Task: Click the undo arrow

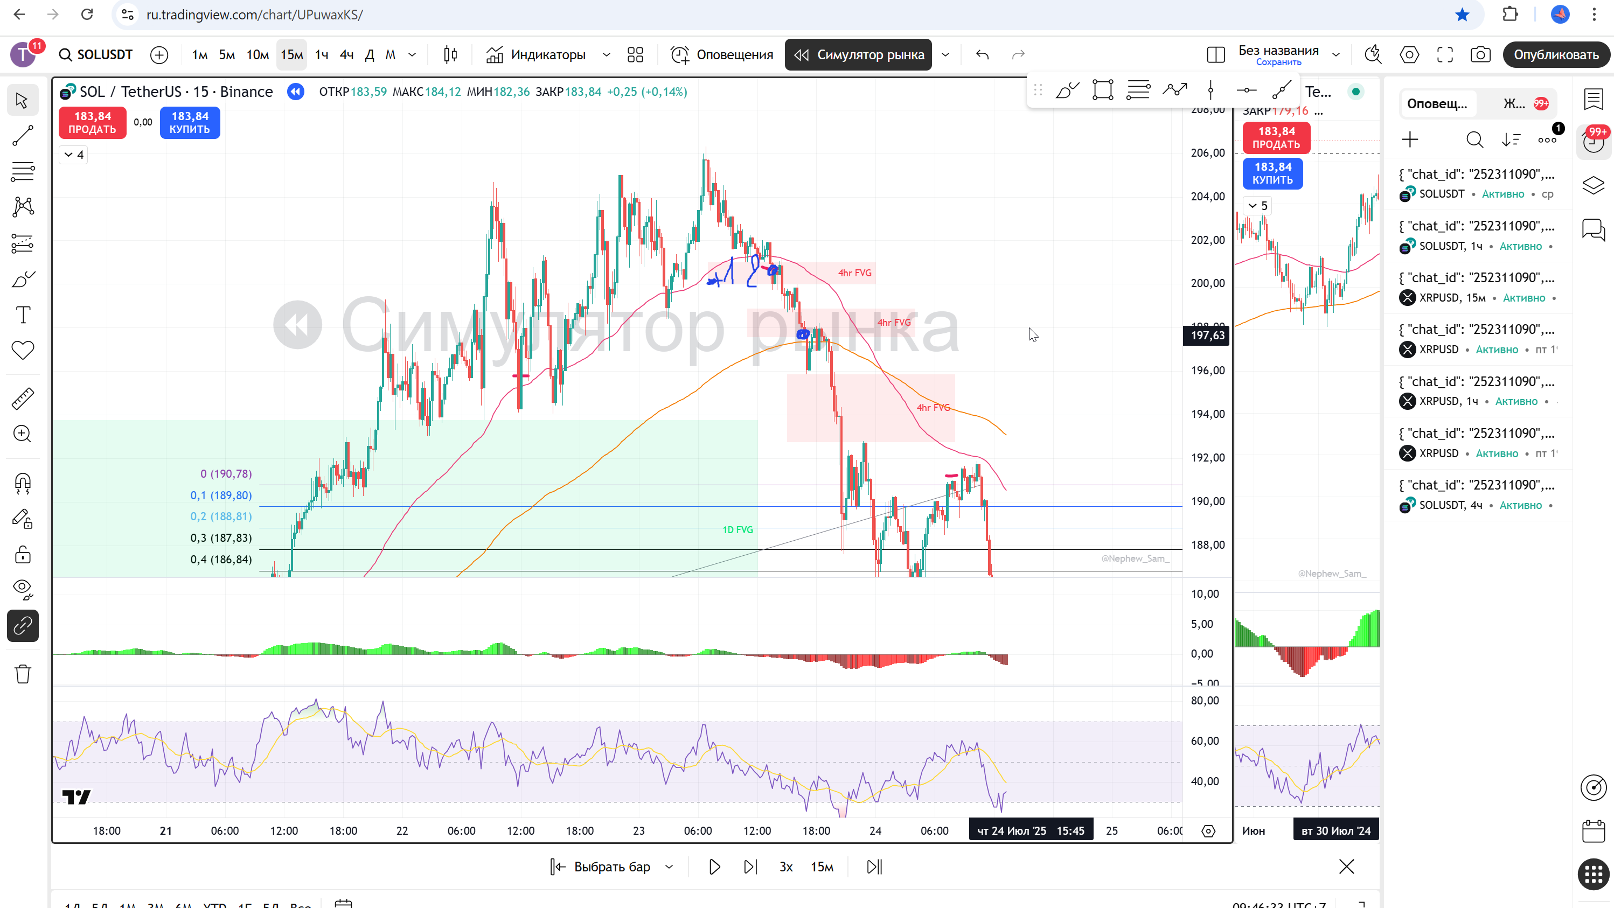Action: click(983, 55)
